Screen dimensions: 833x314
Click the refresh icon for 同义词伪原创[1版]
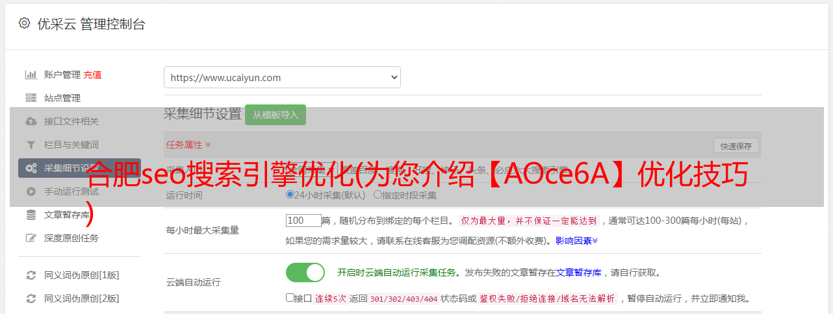pos(31,275)
